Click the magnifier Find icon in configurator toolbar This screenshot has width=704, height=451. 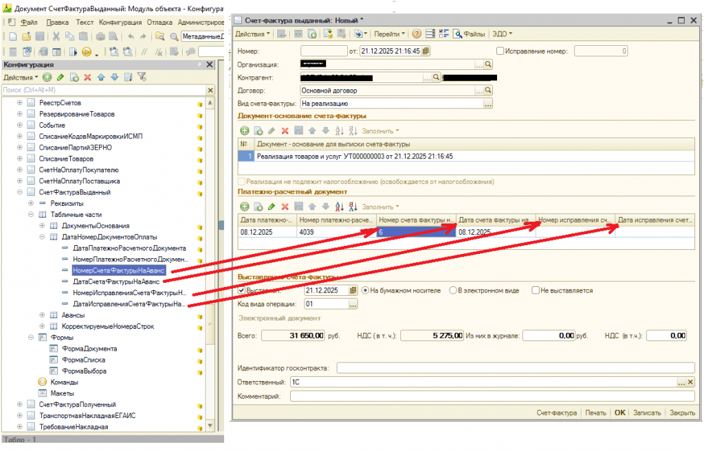click(174, 36)
